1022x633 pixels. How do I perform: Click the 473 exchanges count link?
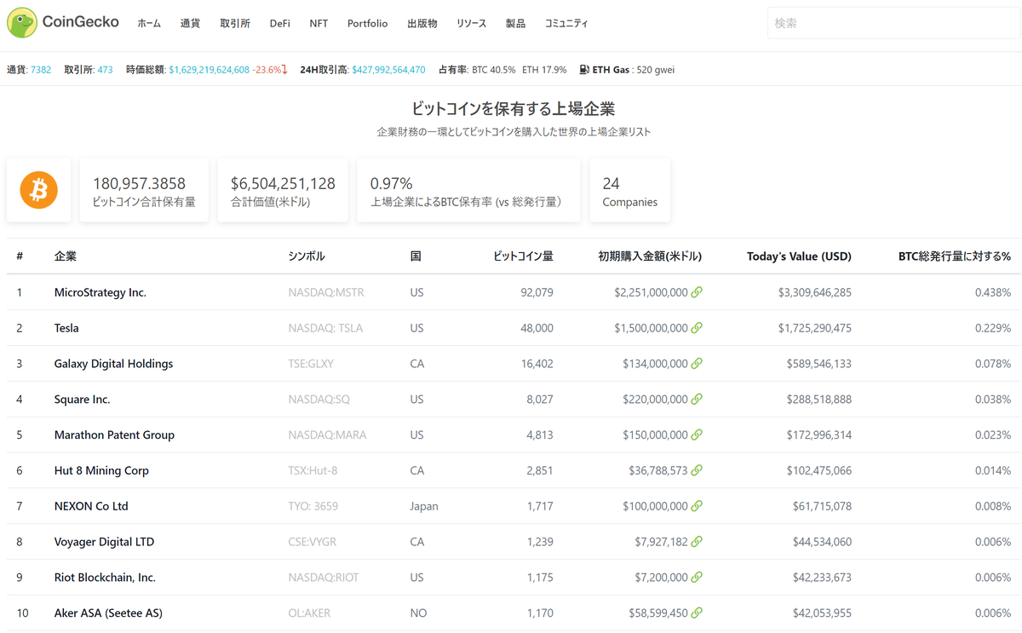[x=105, y=70]
